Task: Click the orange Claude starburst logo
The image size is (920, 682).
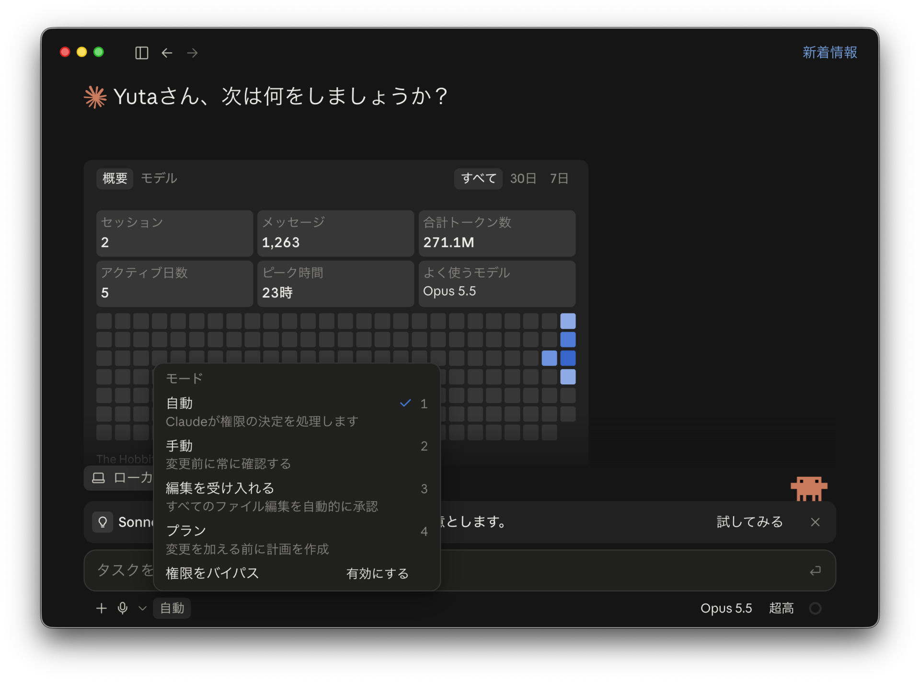Action: click(x=95, y=97)
